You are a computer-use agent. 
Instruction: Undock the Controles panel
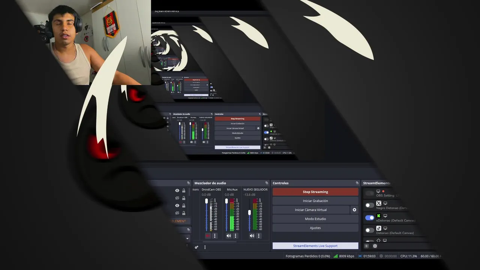[x=357, y=183]
